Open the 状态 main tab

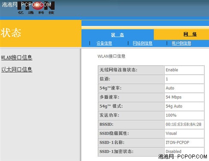click(x=117, y=35)
